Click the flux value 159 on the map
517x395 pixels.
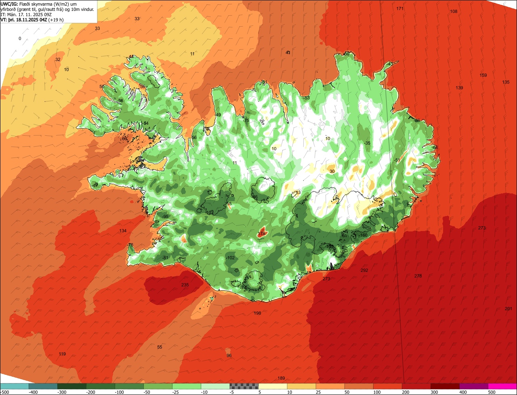click(483, 75)
